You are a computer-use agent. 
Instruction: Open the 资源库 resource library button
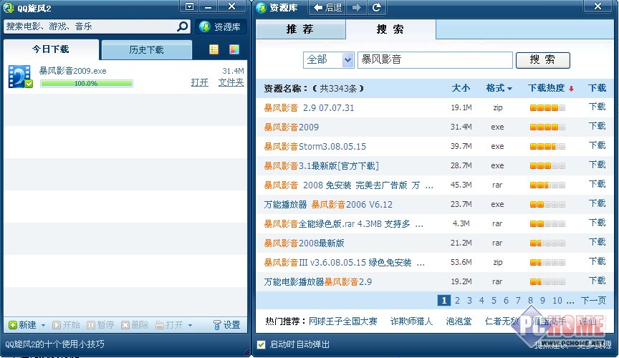(x=221, y=27)
